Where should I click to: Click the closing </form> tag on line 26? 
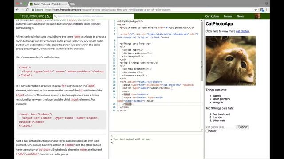click(124, 107)
